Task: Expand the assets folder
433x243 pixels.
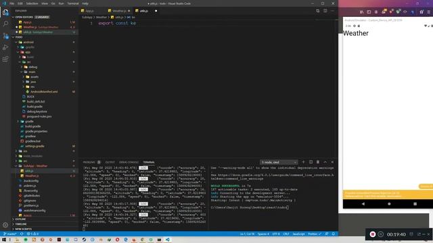Action: (x=35, y=77)
